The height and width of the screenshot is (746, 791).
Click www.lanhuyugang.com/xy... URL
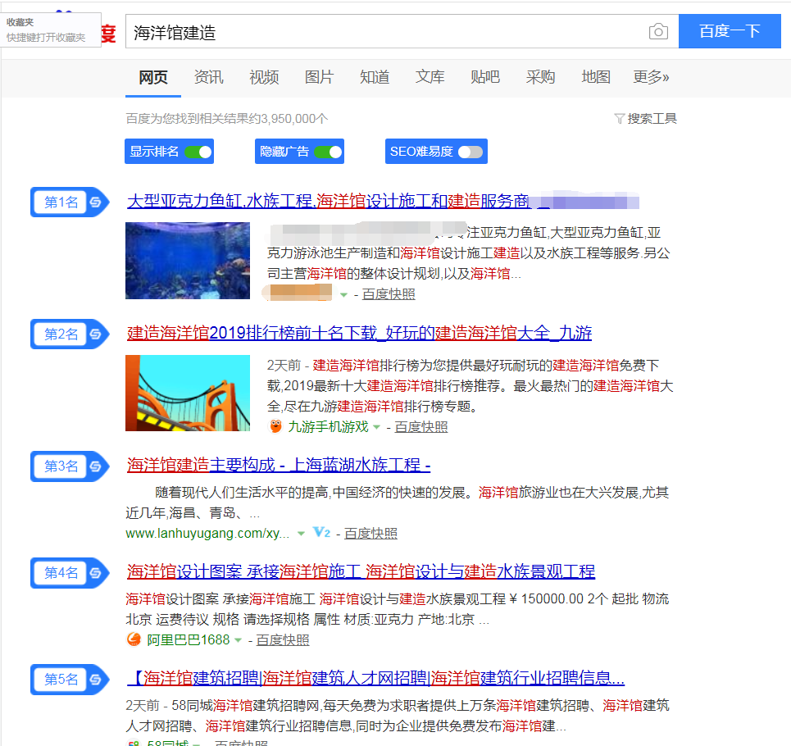tap(207, 533)
